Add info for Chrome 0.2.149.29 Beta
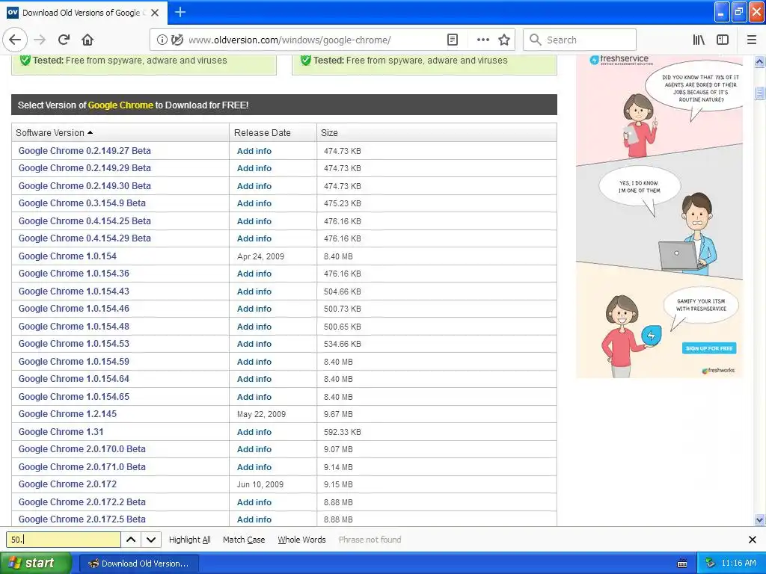This screenshot has width=766, height=574. (254, 168)
